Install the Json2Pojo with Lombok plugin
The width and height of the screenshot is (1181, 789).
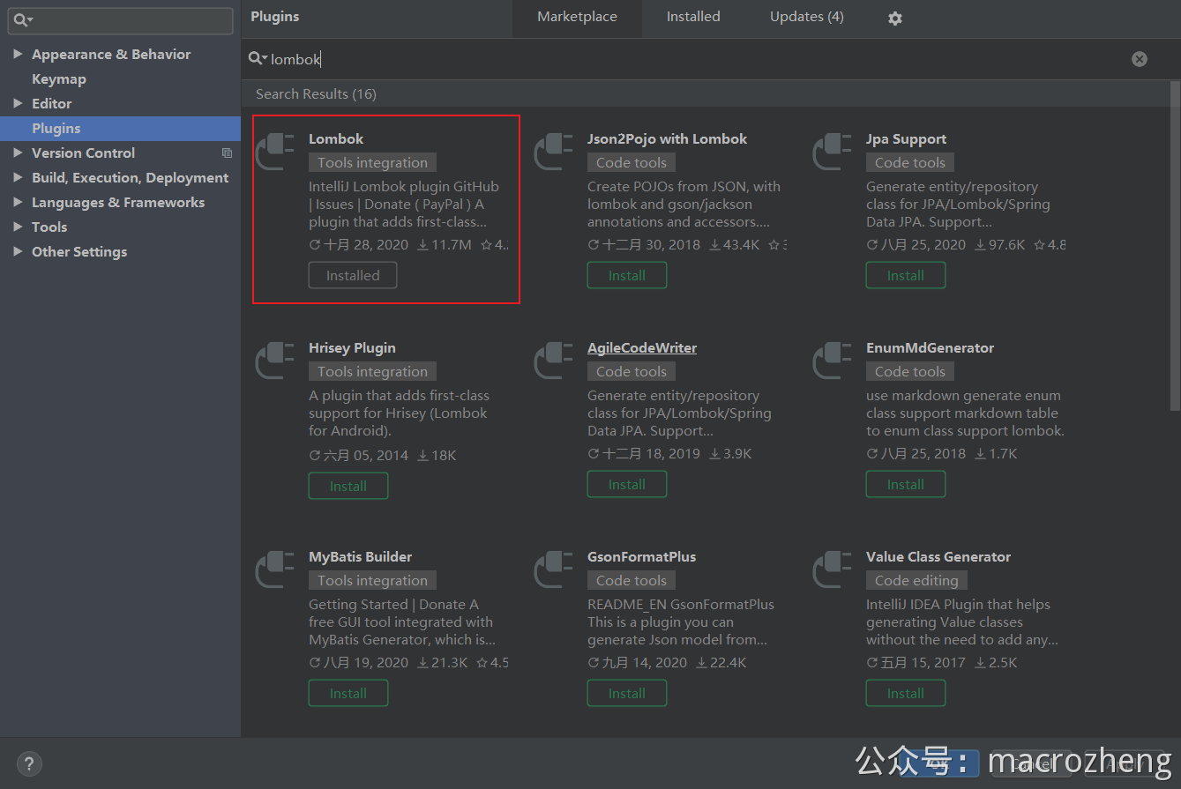(x=627, y=275)
